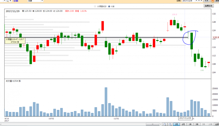This screenshot has width=219, height=126.
Task: Click the 130.5 high price label
Action: click(x=175, y=15)
